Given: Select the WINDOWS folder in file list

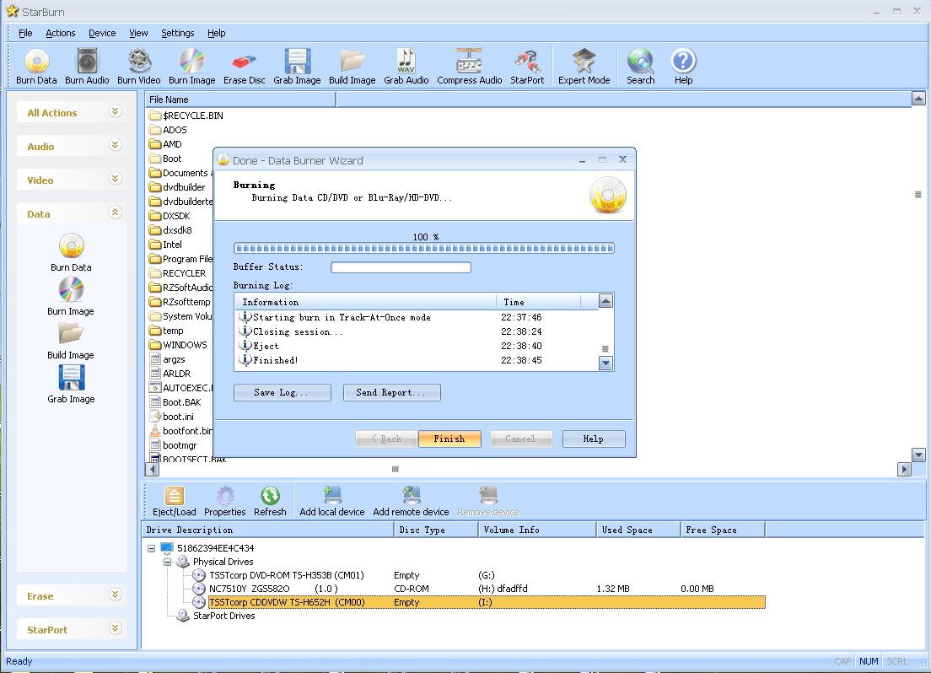Looking at the screenshot, I should pyautogui.click(x=178, y=345).
